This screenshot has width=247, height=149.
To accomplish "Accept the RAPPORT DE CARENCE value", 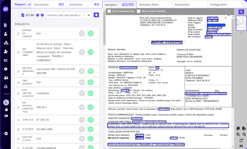I will (91, 33).
